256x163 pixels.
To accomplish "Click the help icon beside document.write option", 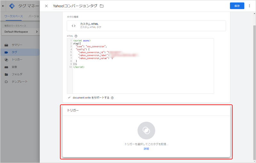I will [112, 98].
